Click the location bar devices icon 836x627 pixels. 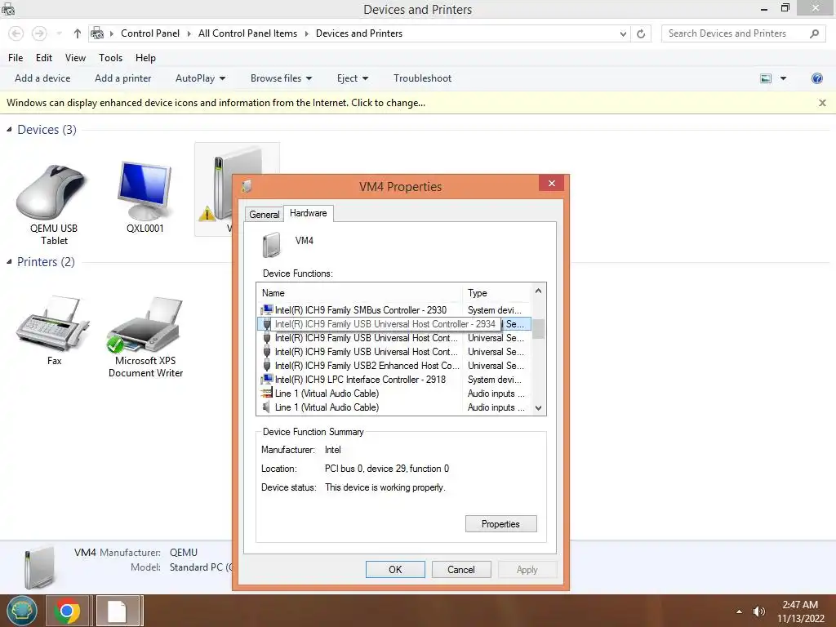tap(97, 33)
